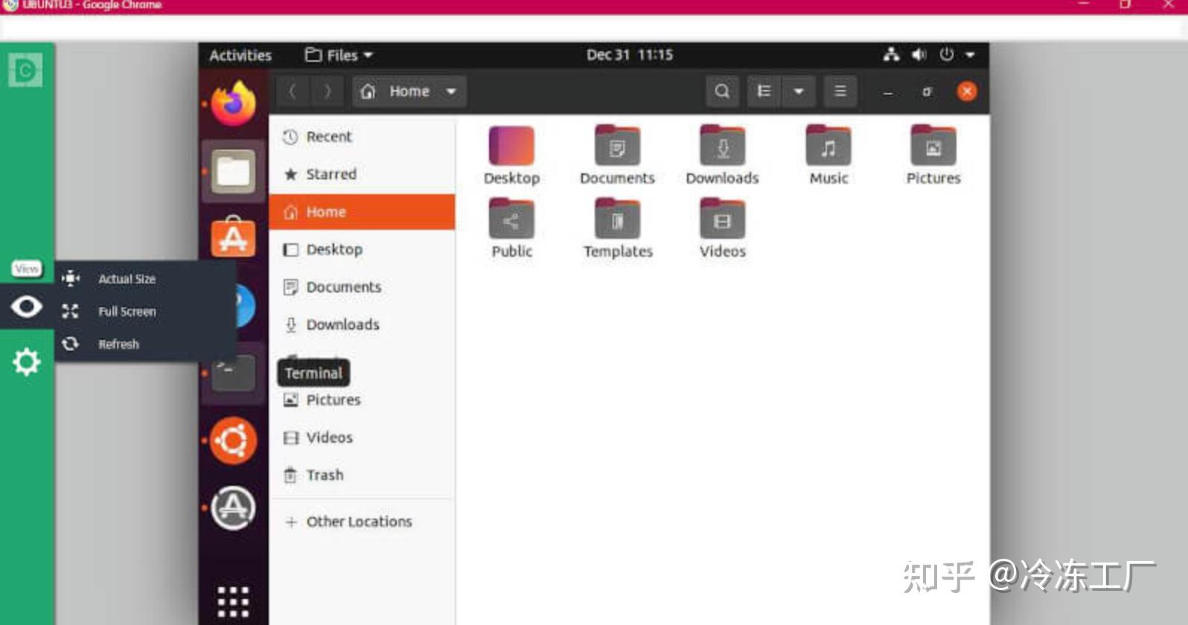Select the Desktop folder icon
This screenshot has width=1188, height=625.
point(511,146)
